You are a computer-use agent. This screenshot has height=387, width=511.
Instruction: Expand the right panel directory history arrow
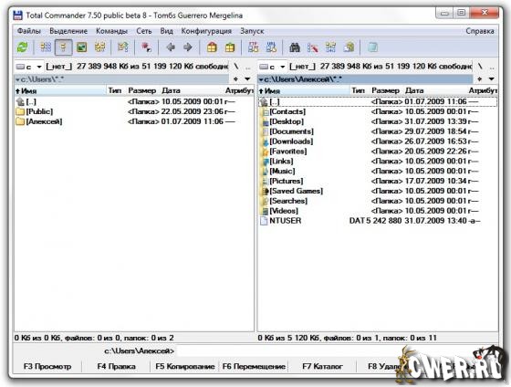pos(492,78)
